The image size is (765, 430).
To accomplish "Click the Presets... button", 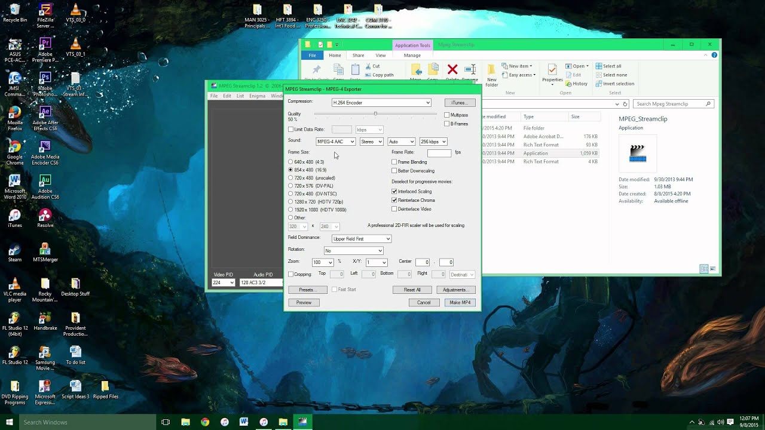I will [307, 290].
